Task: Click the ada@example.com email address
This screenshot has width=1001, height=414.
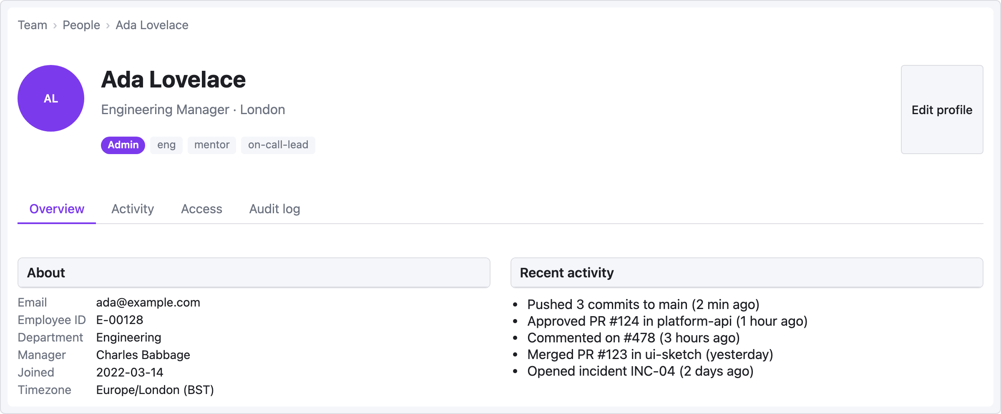Action: [148, 302]
